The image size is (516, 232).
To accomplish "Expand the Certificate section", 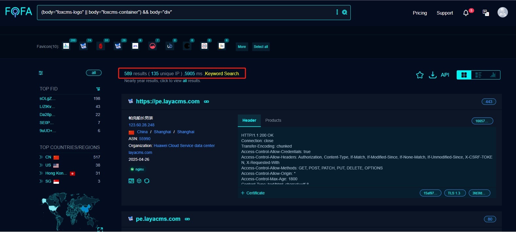I will pos(253,193).
